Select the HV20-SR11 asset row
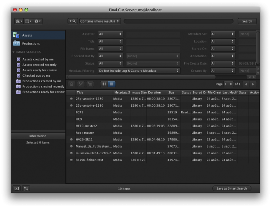The width and height of the screenshot is (271, 208). tap(163, 140)
